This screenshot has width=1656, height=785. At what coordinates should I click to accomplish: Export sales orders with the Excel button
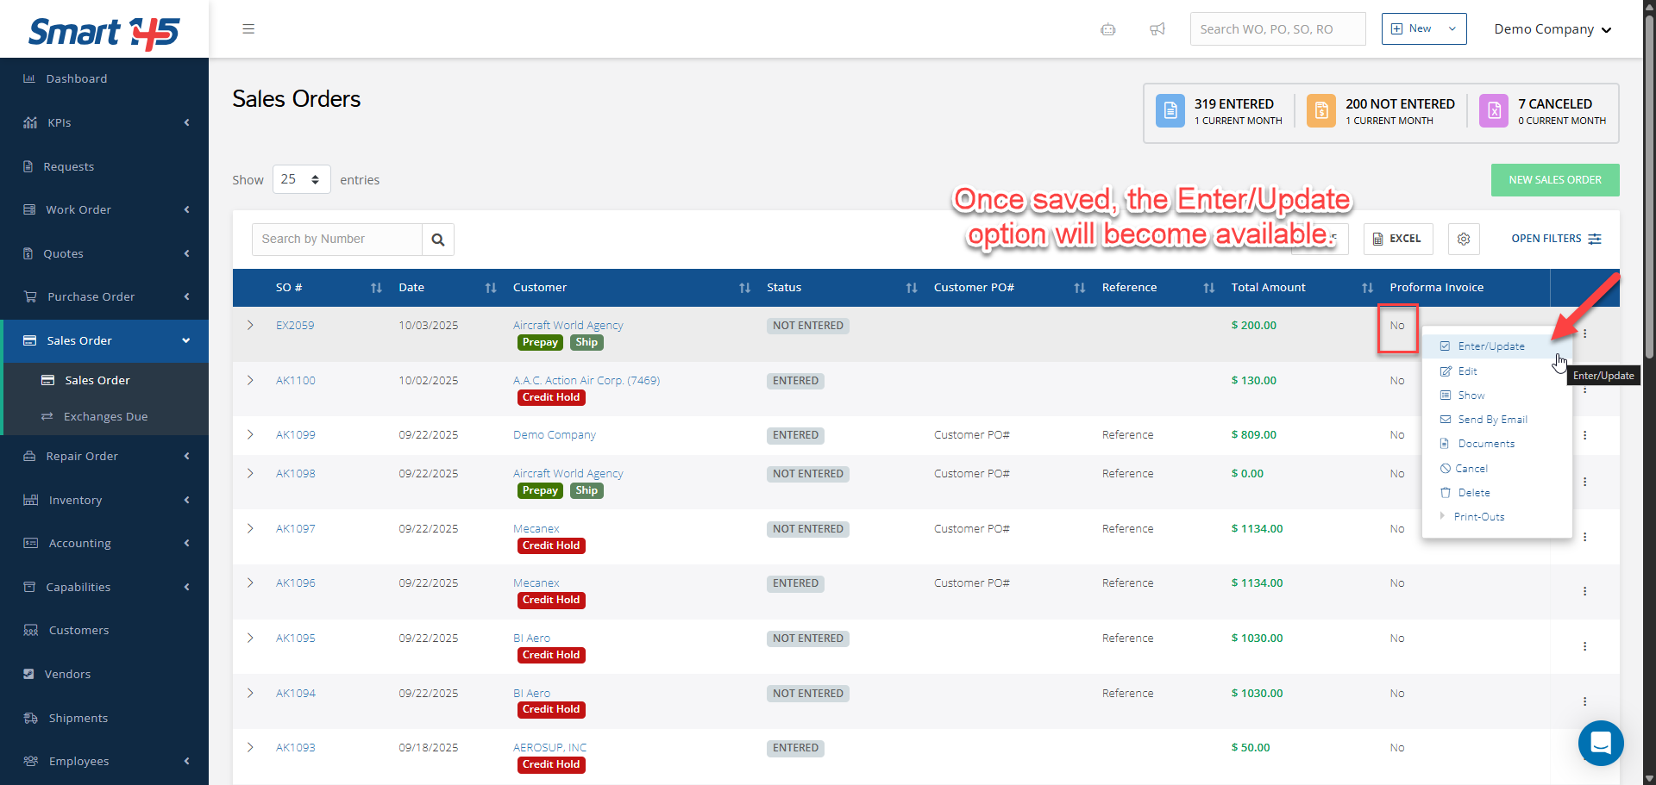click(1397, 239)
